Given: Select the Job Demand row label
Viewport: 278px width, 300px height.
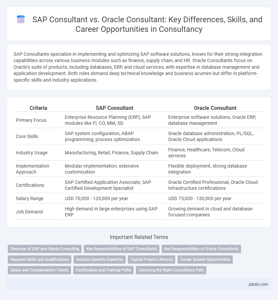Looking at the screenshot, I should click(29, 212).
